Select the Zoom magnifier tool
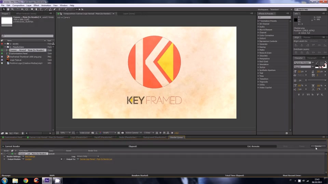 point(13,10)
